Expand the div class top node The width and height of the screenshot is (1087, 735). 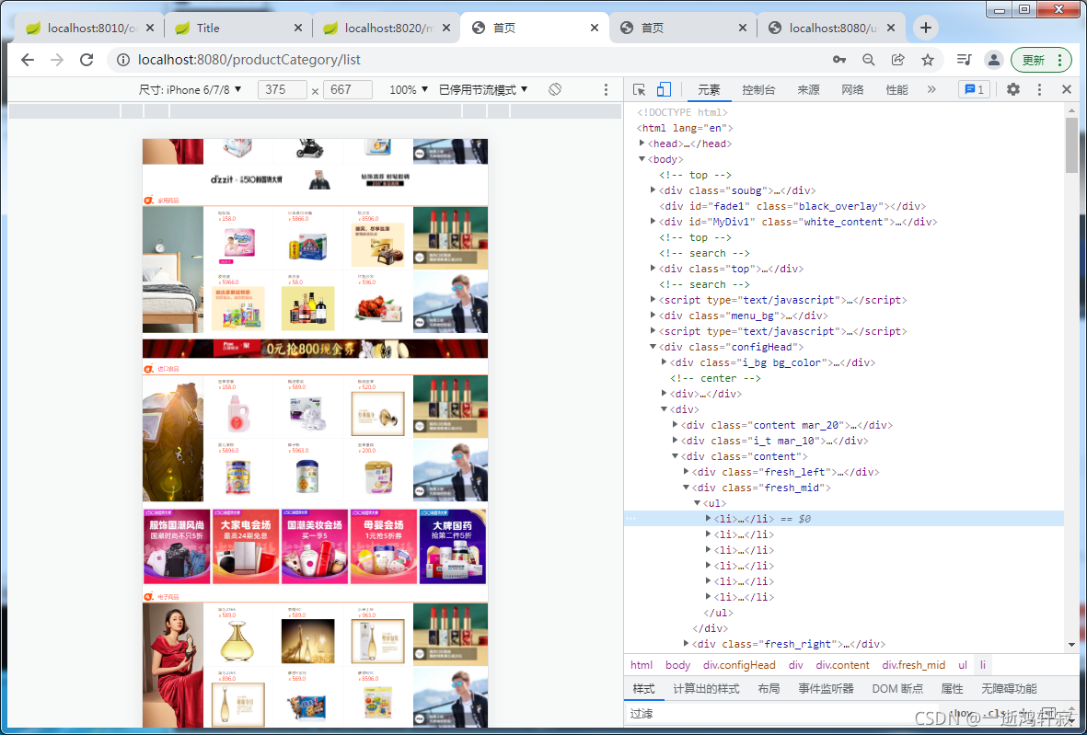click(x=653, y=269)
